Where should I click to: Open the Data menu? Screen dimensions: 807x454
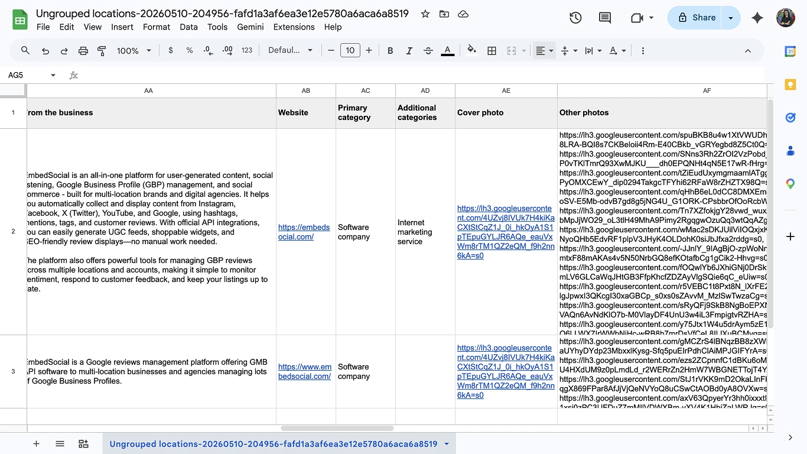(189, 27)
